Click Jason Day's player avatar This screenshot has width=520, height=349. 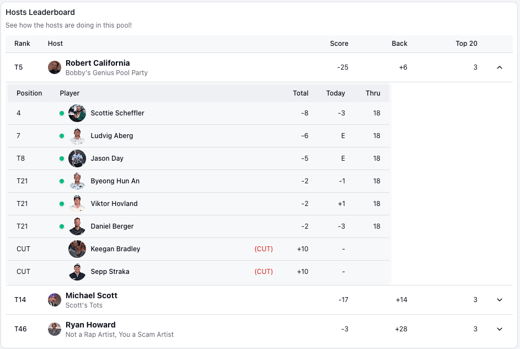coord(77,158)
